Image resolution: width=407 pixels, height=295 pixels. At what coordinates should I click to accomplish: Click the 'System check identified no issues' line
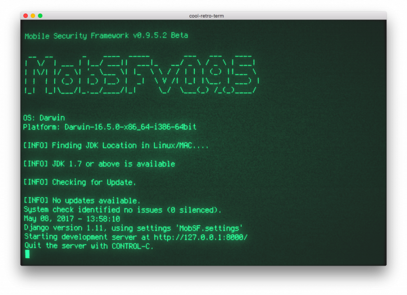click(x=122, y=210)
